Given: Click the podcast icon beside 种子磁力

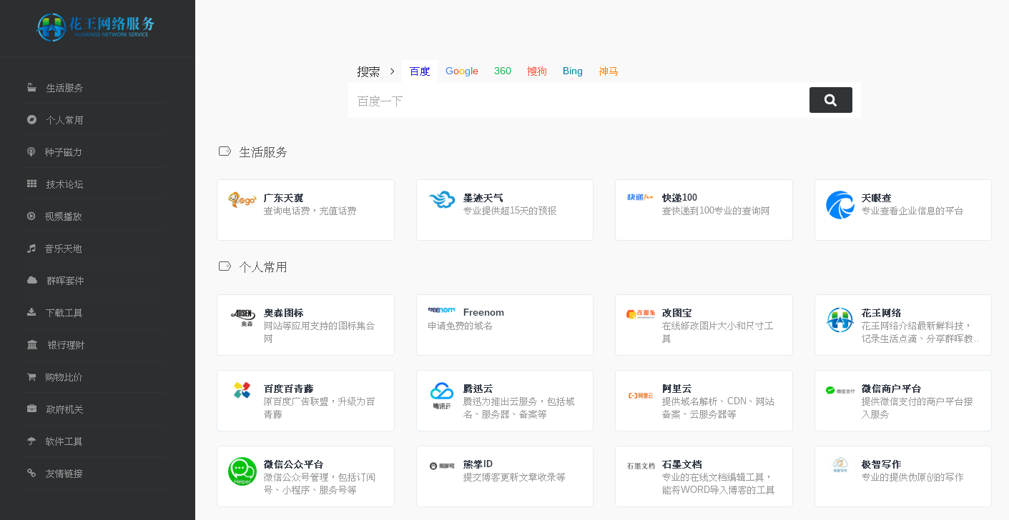Looking at the screenshot, I should [31, 152].
